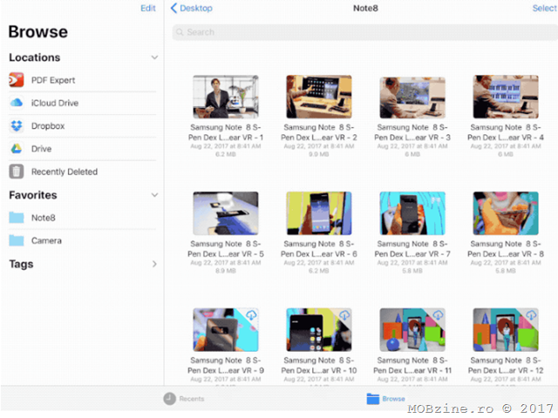The width and height of the screenshot is (558, 418).
Task: Open the iCloud Drive cloud icon
Action: [x=17, y=103]
